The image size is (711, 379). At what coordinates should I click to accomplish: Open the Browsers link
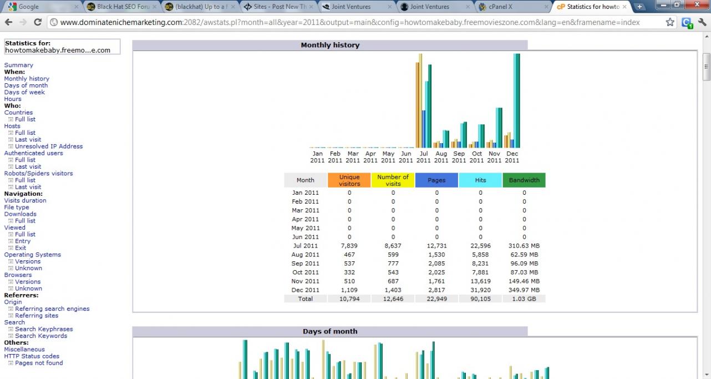tap(18, 275)
